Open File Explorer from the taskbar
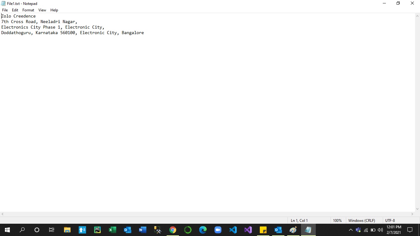420x236 pixels. [x=67, y=230]
